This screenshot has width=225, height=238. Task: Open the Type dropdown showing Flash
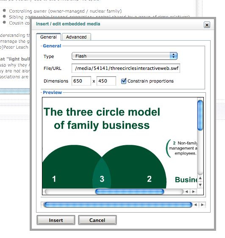pos(124,56)
